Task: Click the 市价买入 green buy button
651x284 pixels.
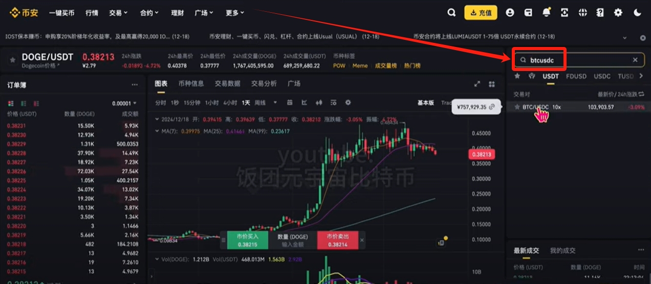Action: (x=248, y=241)
